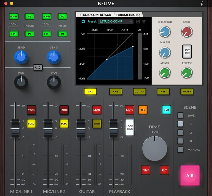Select the MANUAL scene option
The height and width of the screenshot is (196, 212).
coord(180,149)
